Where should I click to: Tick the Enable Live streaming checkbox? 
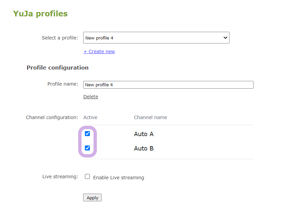click(88, 177)
